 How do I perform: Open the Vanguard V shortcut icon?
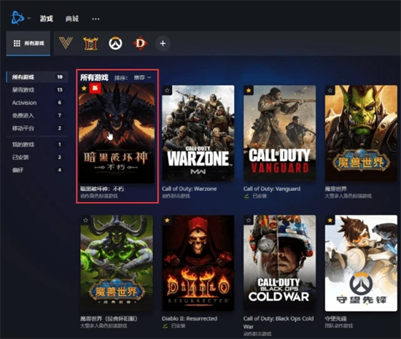pyautogui.click(x=66, y=43)
